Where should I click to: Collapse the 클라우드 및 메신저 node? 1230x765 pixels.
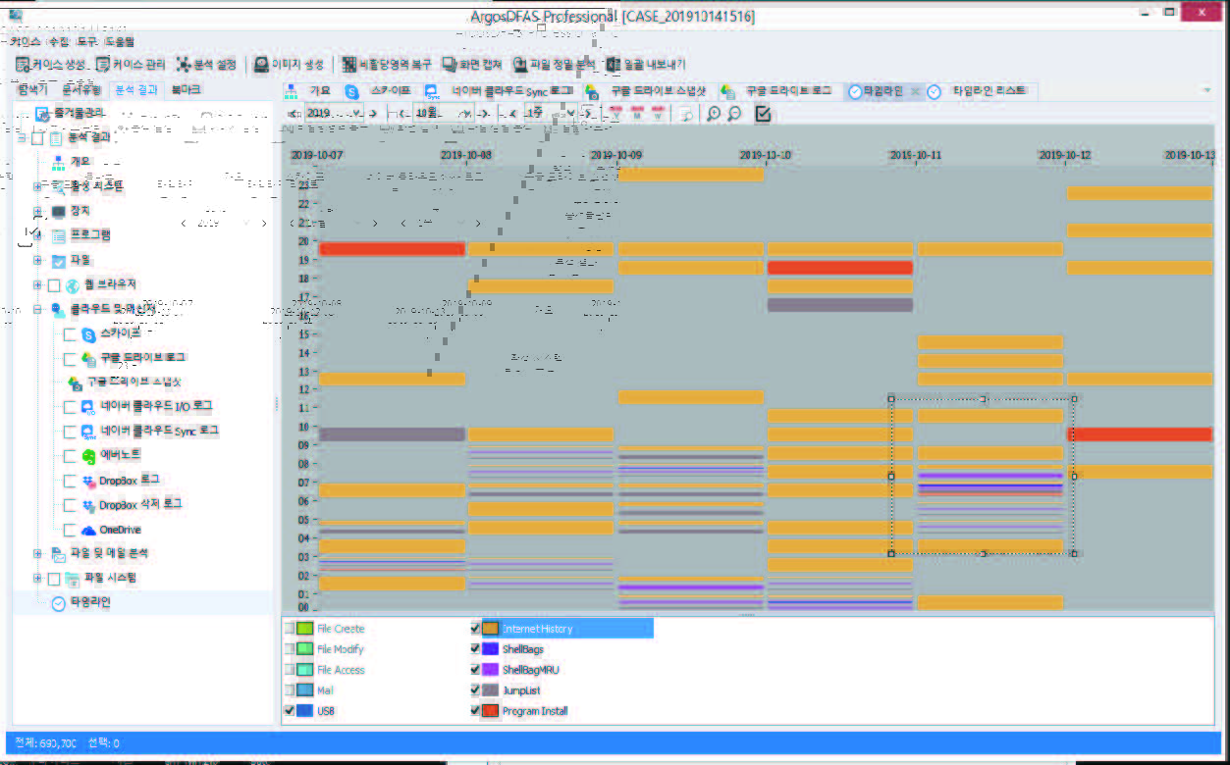pyautogui.click(x=37, y=309)
